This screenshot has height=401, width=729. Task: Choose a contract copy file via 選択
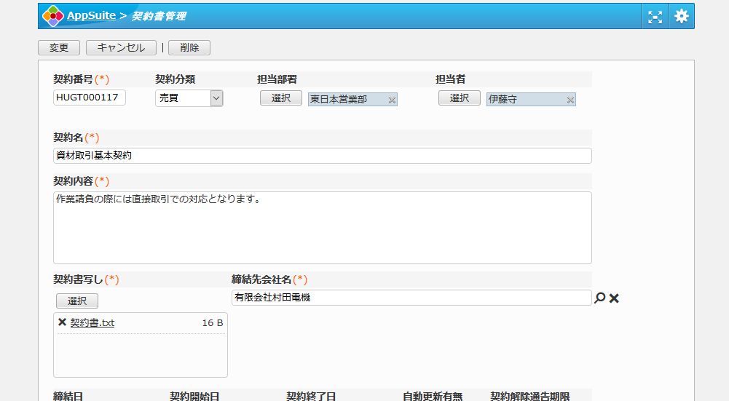(76, 301)
